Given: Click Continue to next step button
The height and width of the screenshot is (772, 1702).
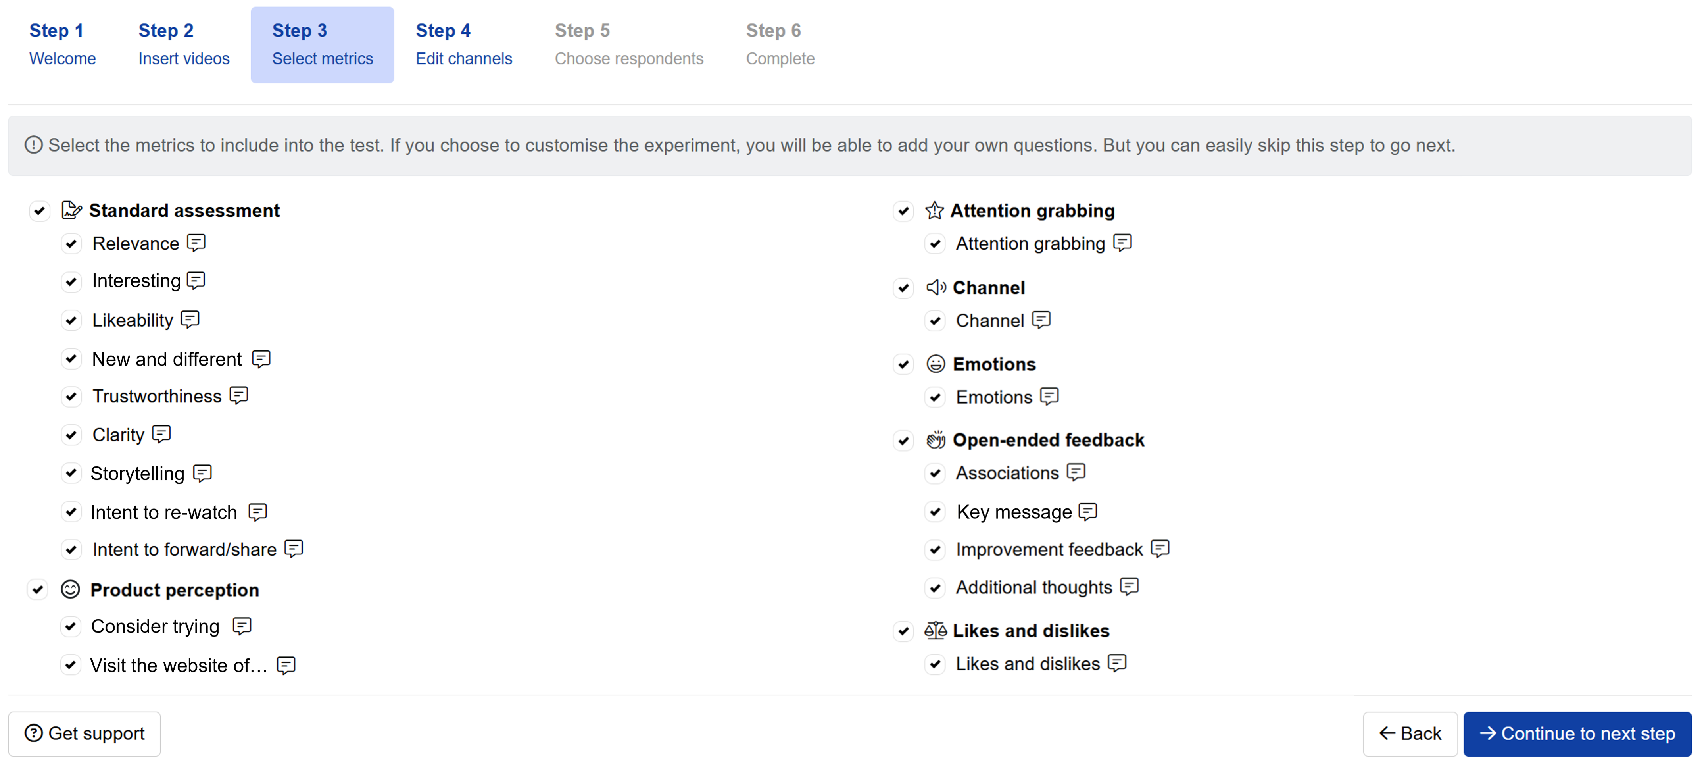Looking at the screenshot, I should click(1577, 733).
